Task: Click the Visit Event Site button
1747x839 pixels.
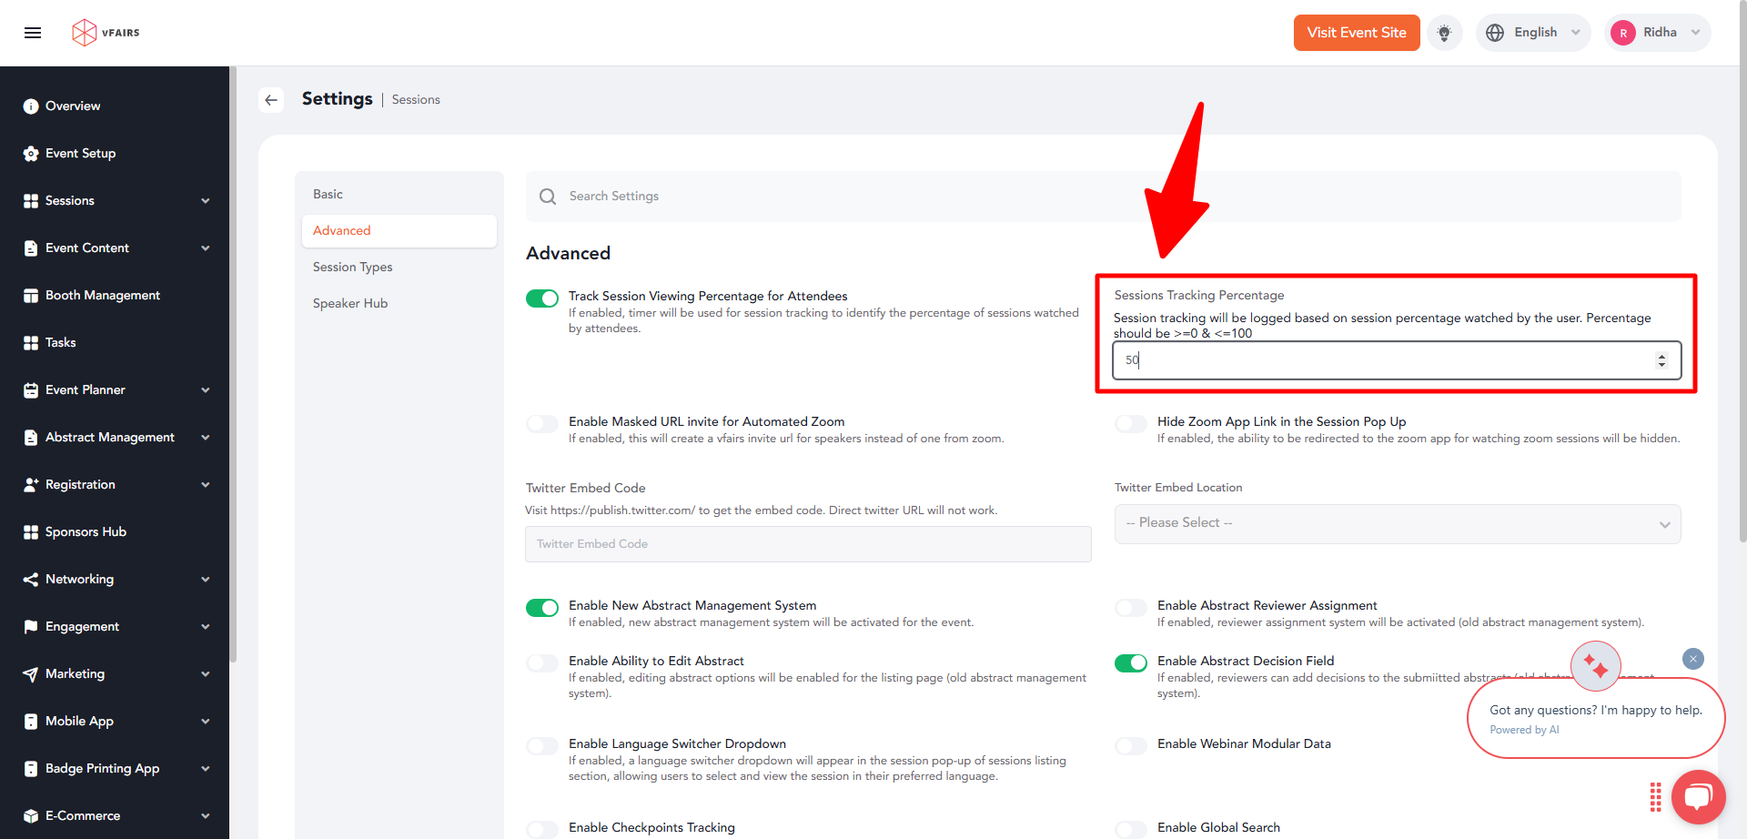Action: 1357,33
